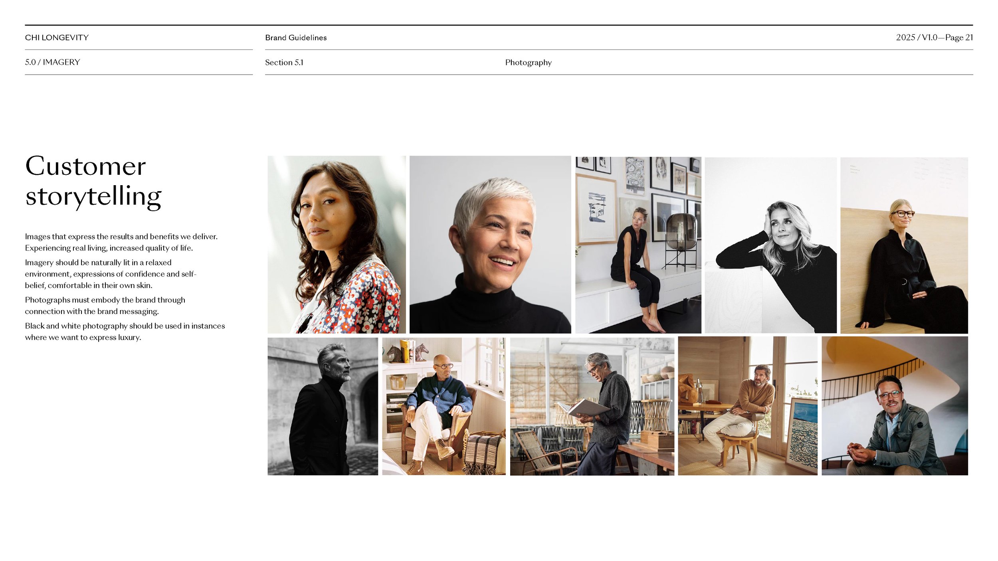Open photo of woman seated near gallery wall
The height and width of the screenshot is (561, 998).
point(638,244)
